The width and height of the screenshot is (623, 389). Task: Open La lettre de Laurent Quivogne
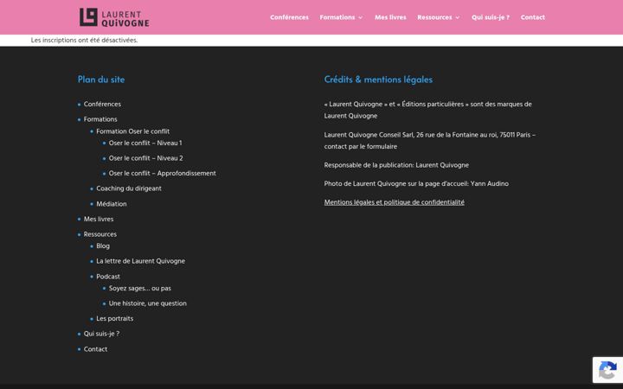tap(141, 261)
